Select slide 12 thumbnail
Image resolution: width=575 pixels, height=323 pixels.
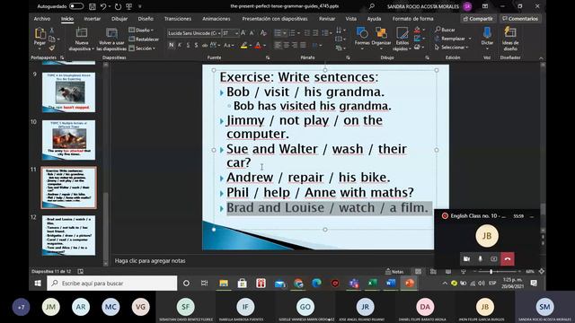(x=68, y=235)
